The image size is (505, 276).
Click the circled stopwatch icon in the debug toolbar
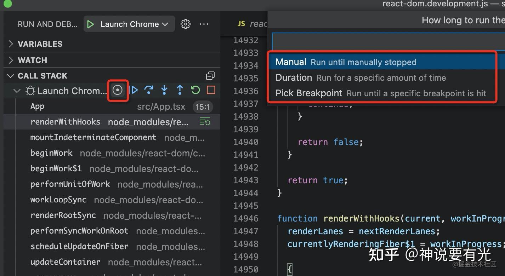[118, 90]
